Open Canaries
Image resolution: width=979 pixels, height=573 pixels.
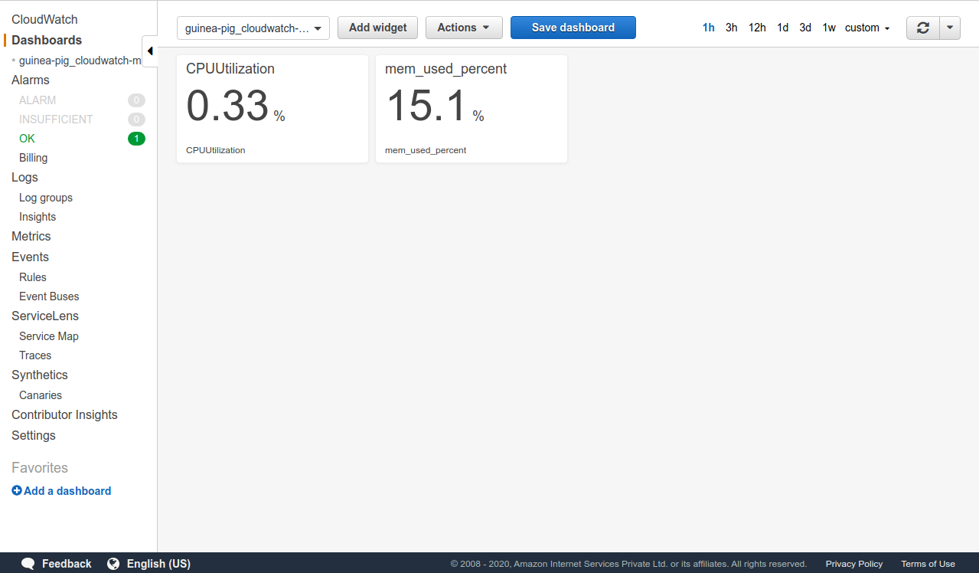tap(41, 395)
